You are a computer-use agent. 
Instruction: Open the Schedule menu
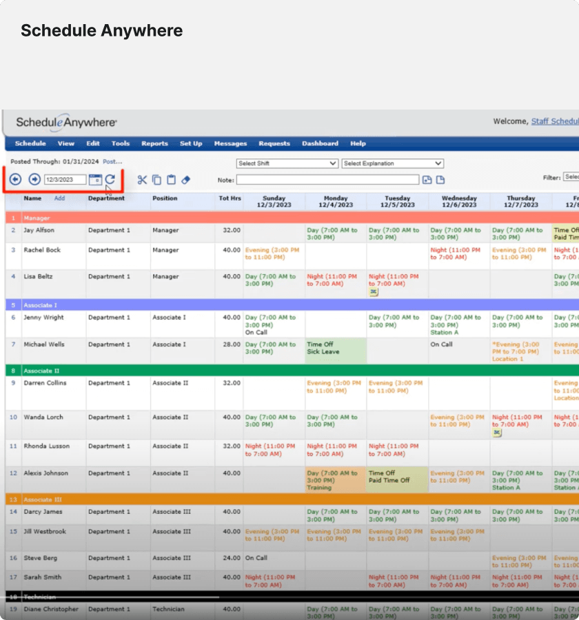click(x=30, y=143)
